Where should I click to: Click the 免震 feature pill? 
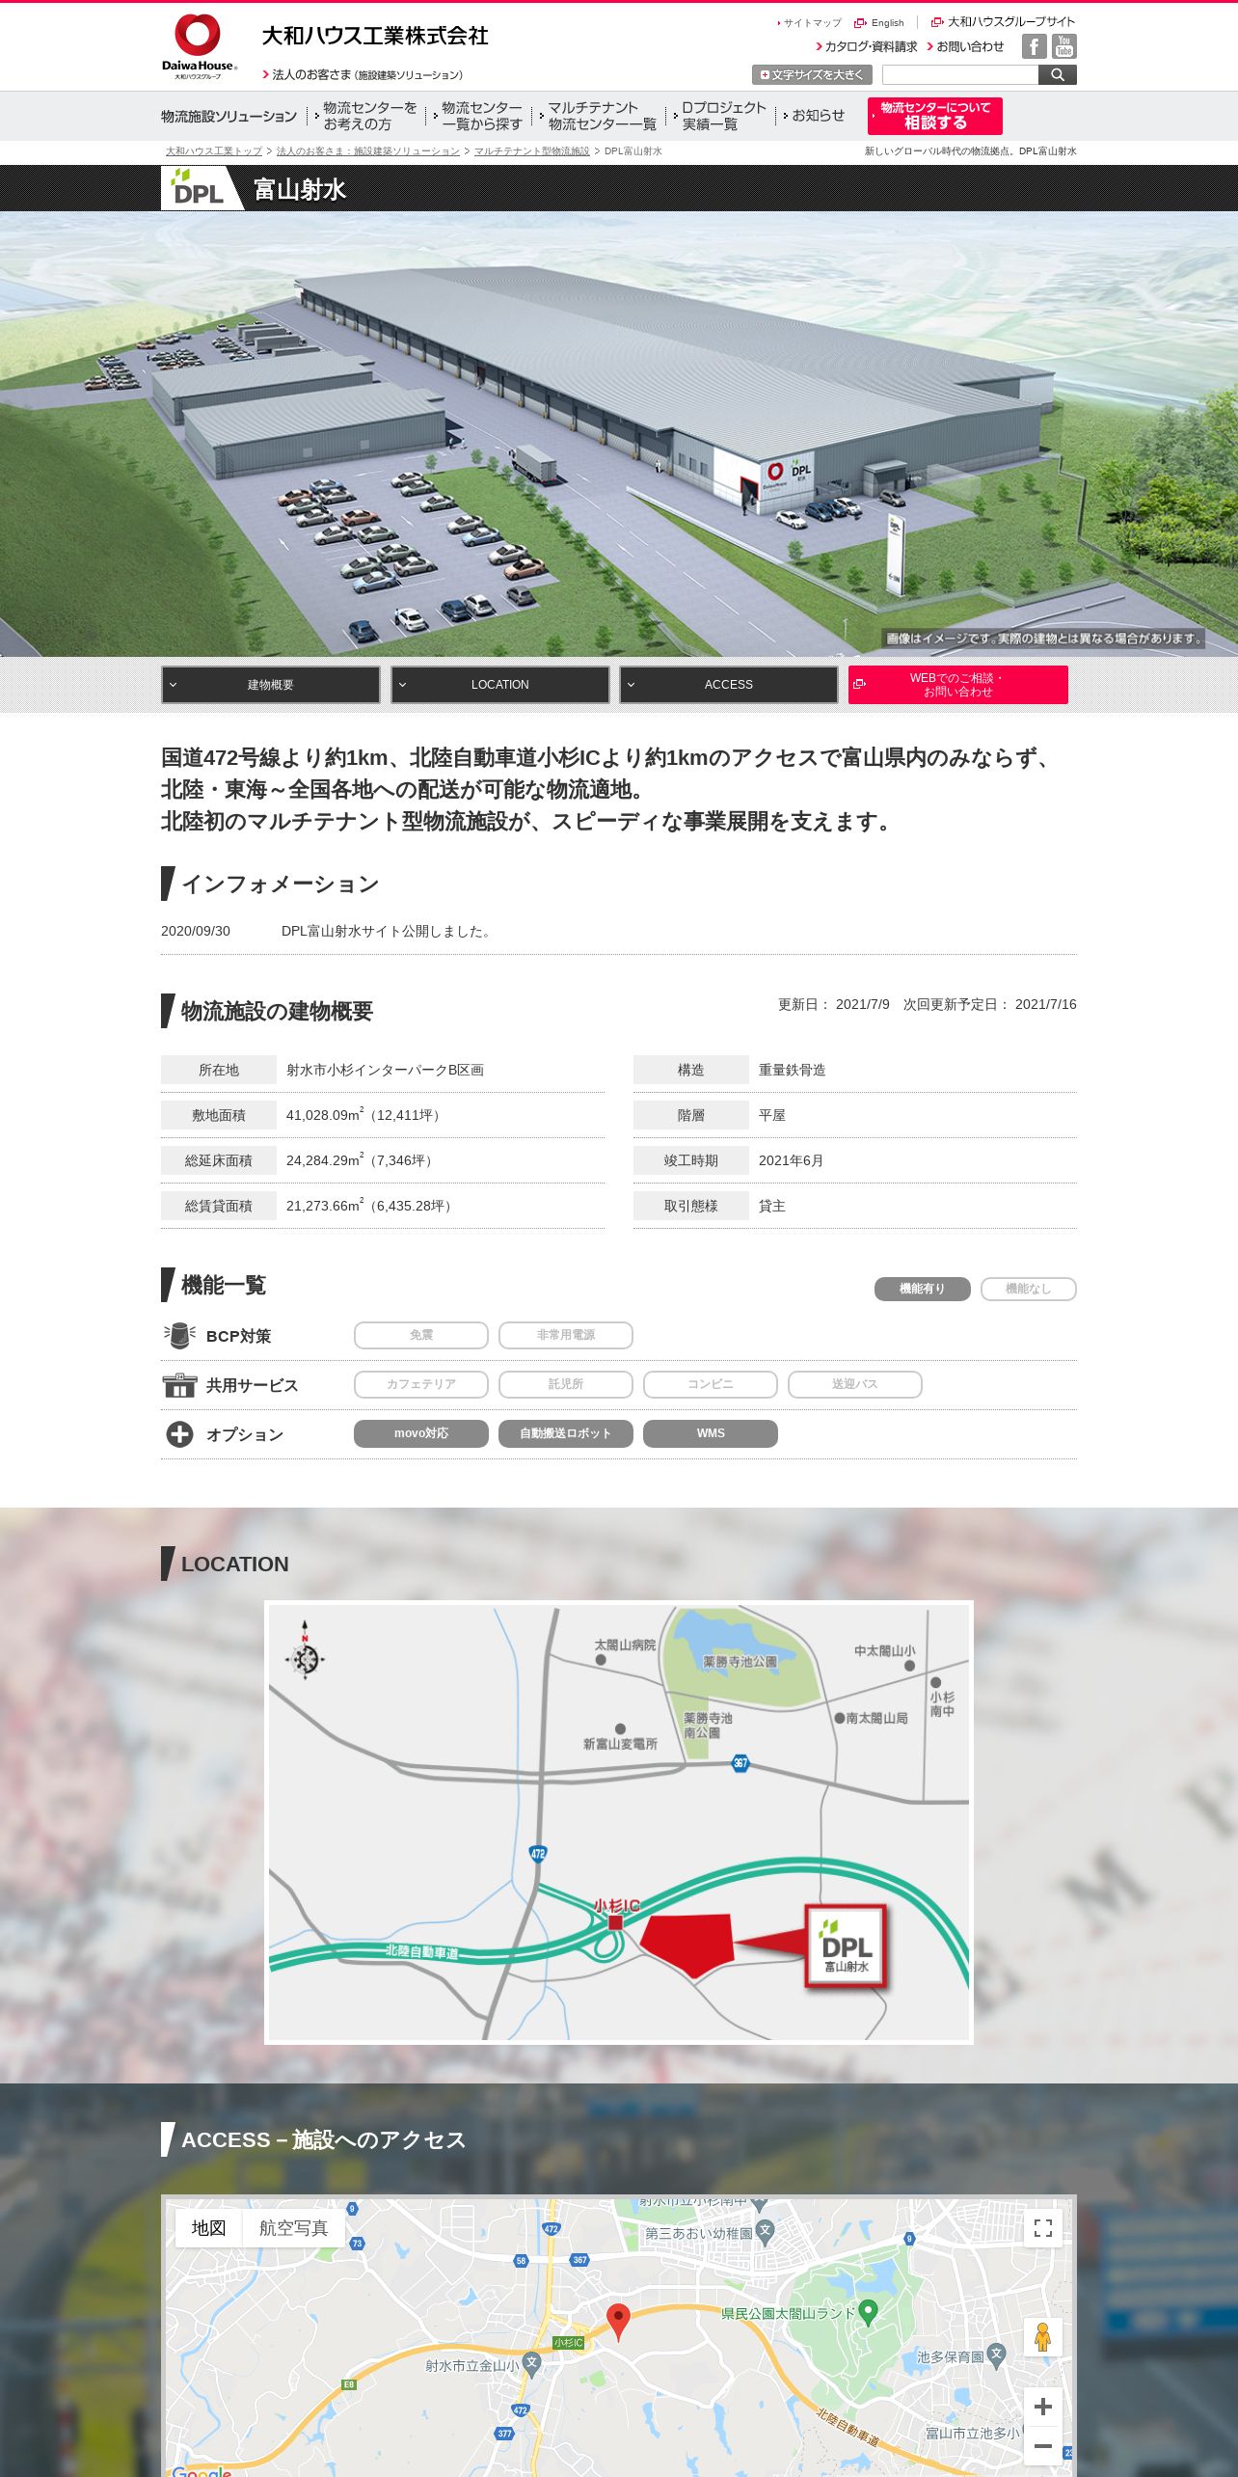point(421,1335)
